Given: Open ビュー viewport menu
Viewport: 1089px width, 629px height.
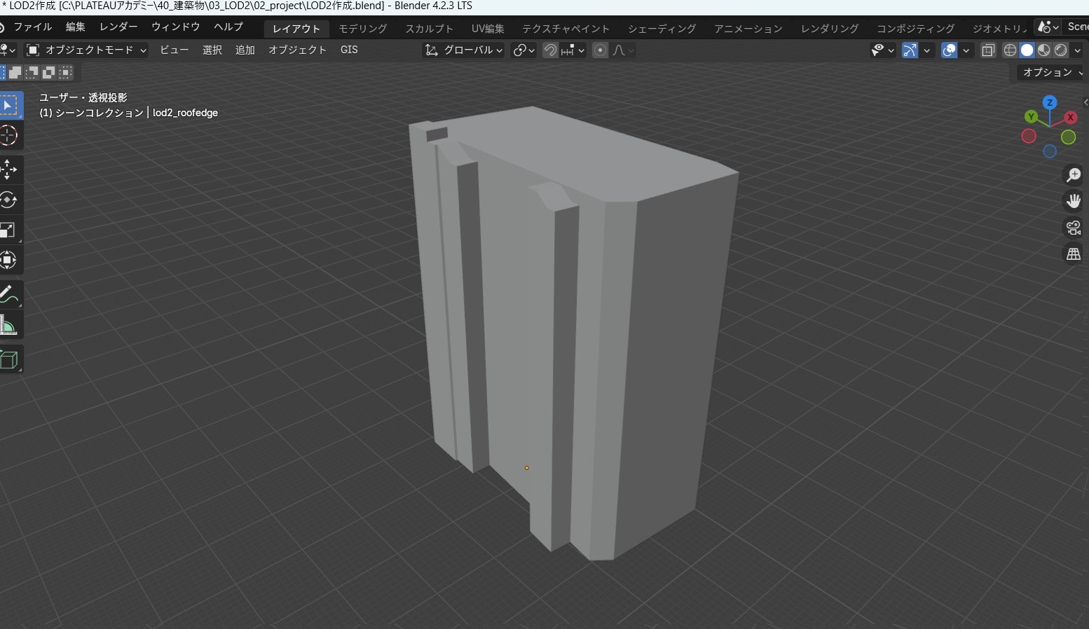Looking at the screenshot, I should click(x=174, y=50).
